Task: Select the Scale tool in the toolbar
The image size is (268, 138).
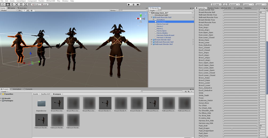Action: (17, 5)
